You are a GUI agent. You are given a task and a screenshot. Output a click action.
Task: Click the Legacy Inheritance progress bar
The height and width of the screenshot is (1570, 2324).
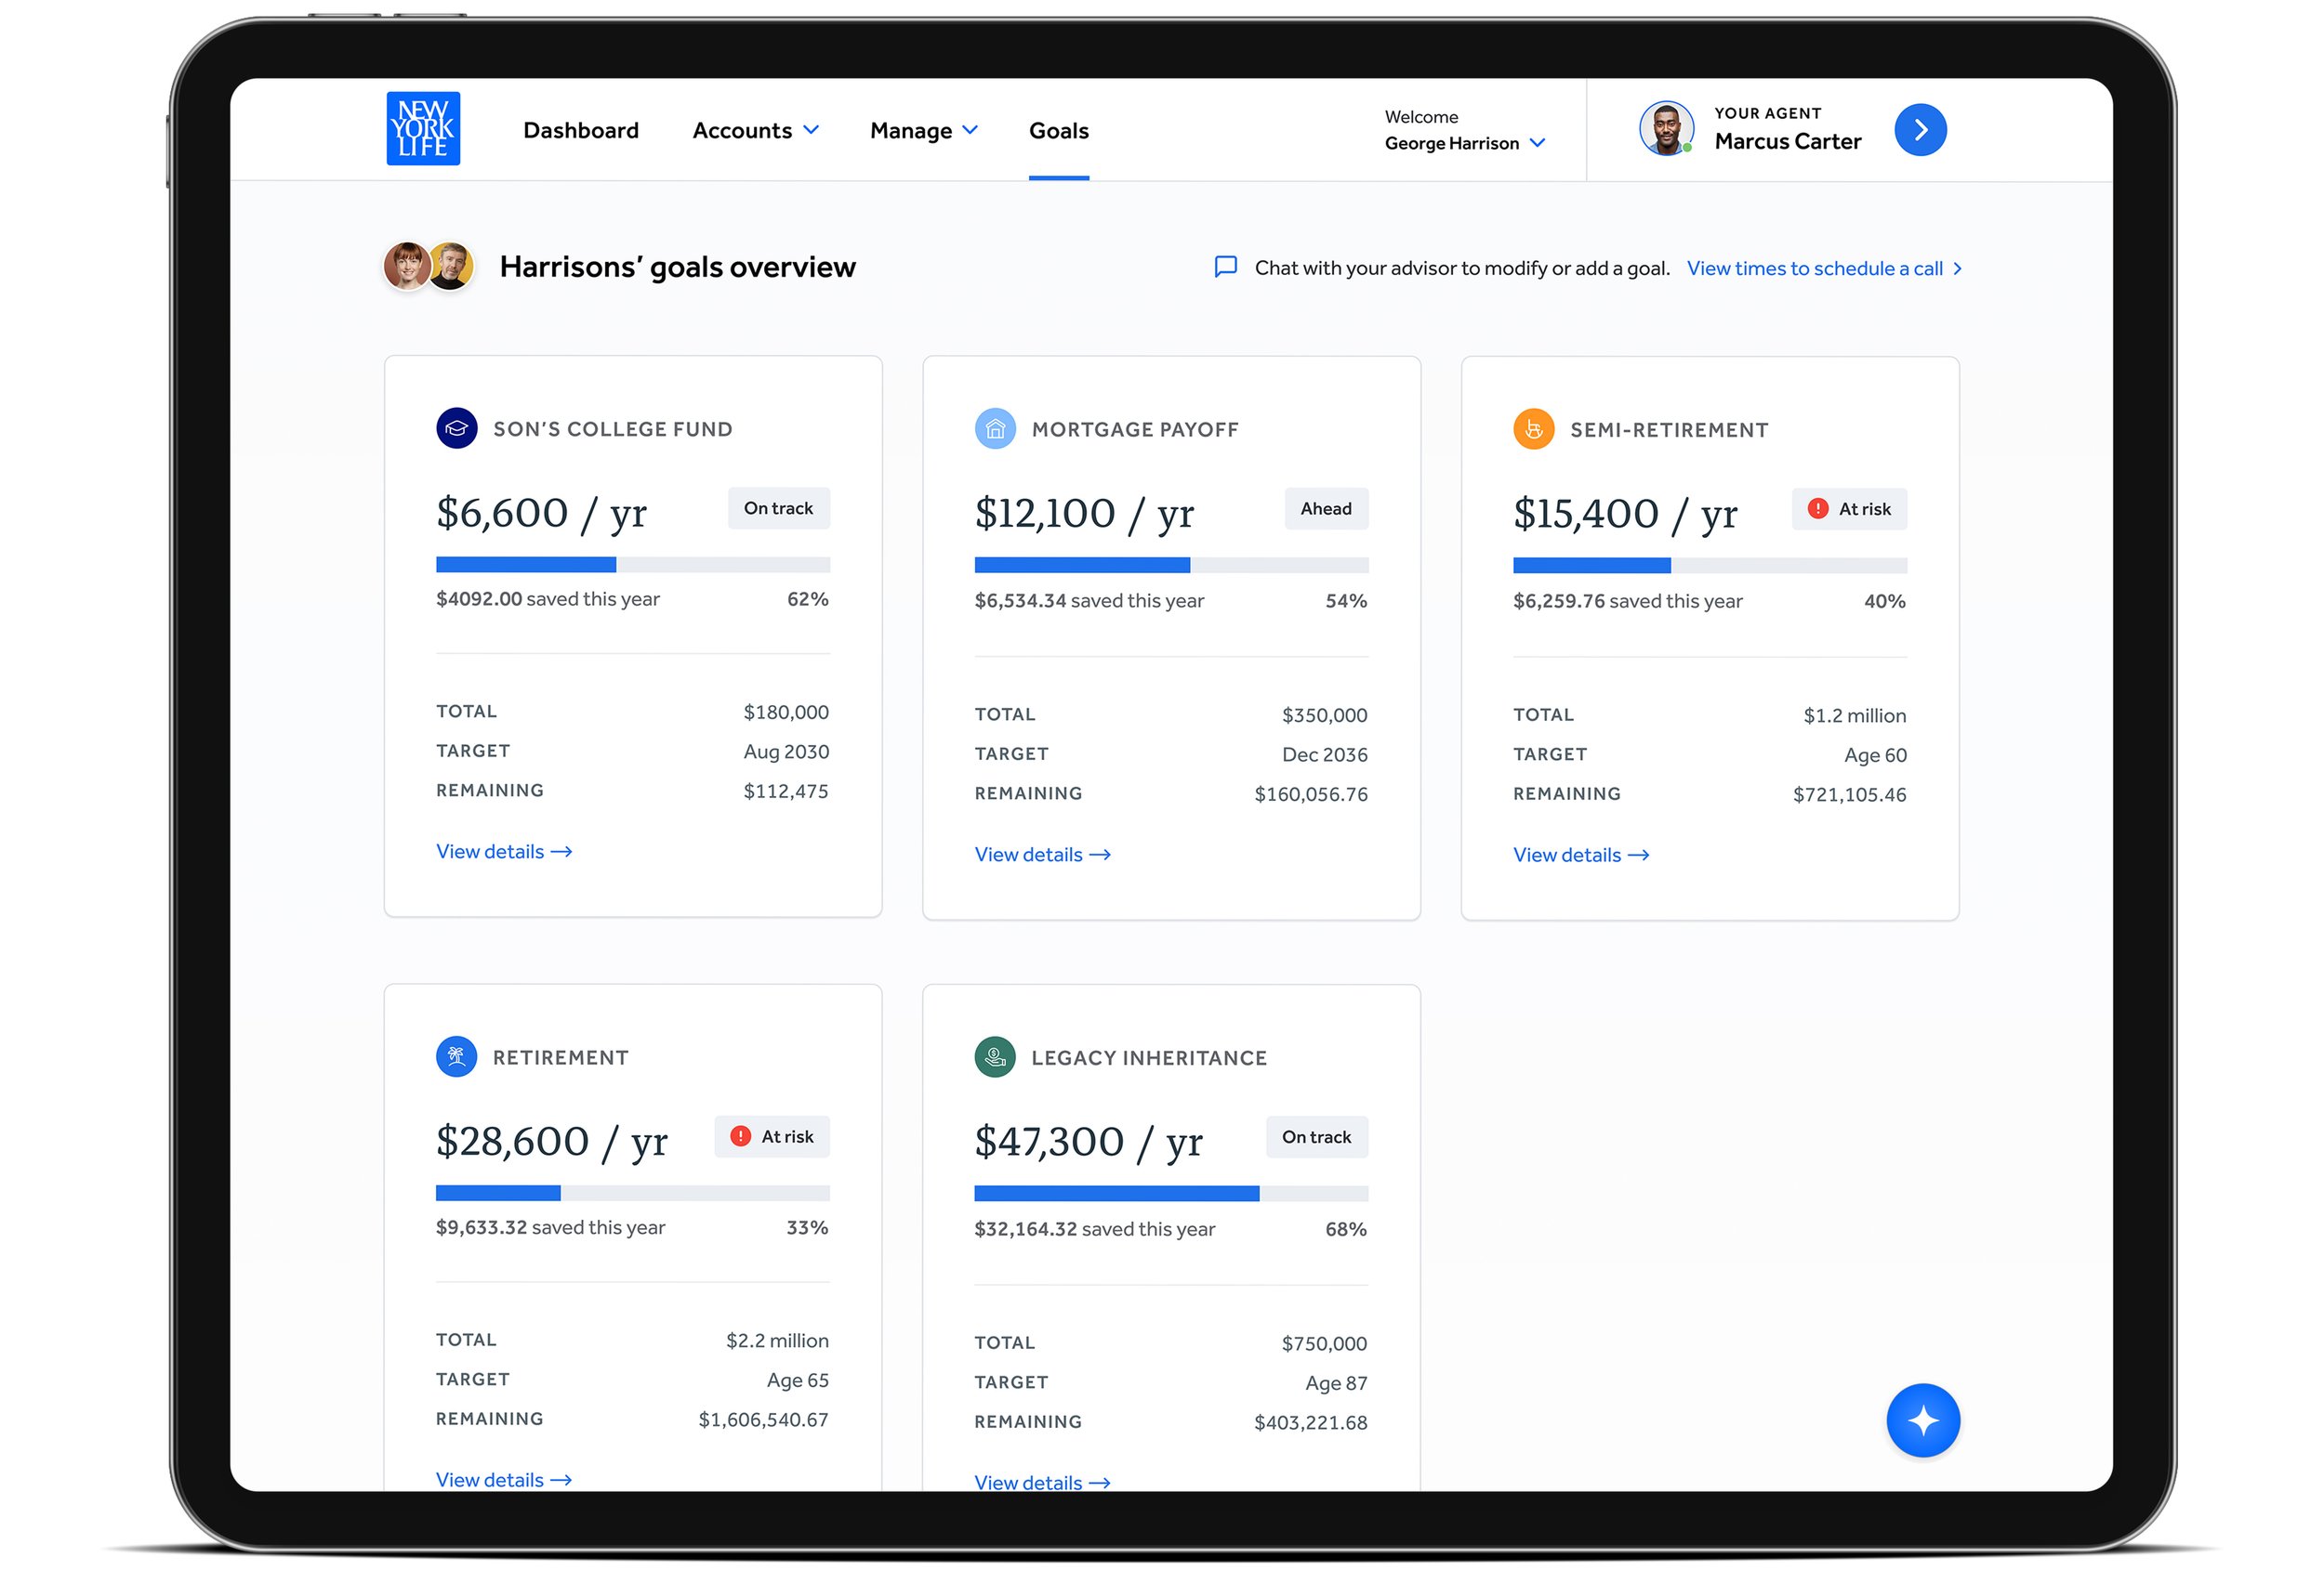(x=1170, y=1193)
